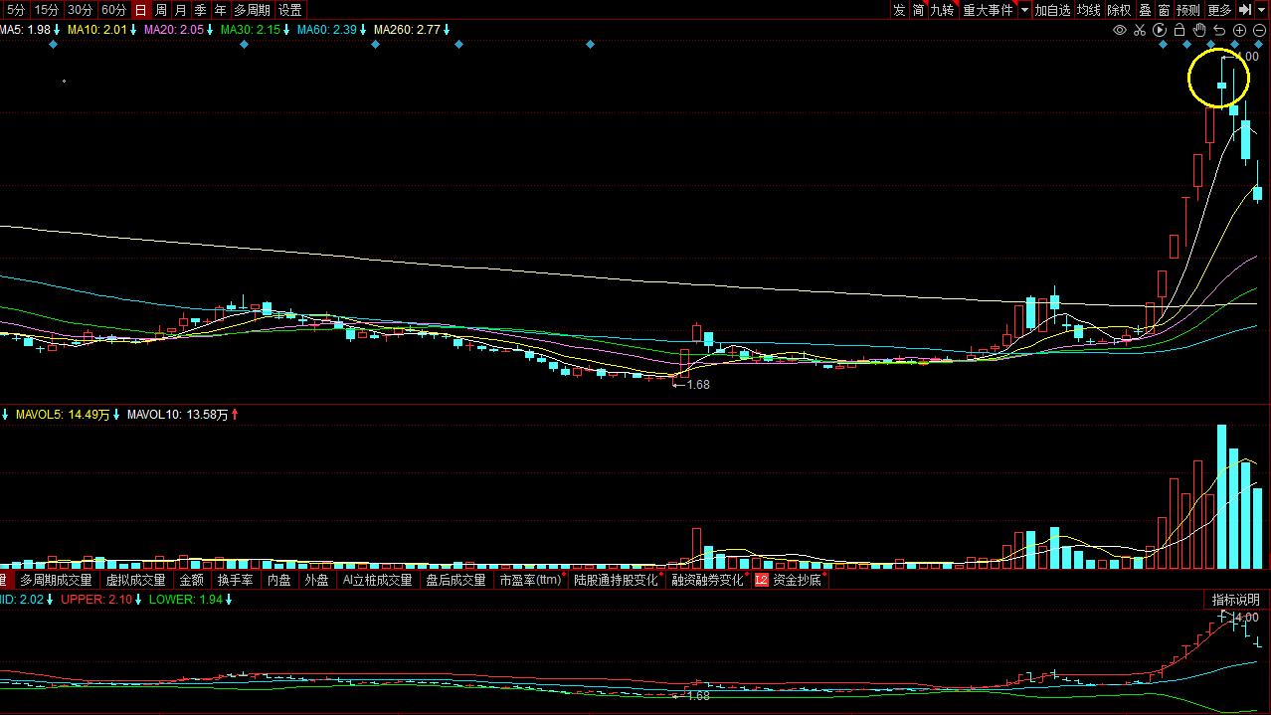
Task: Zoom in with the plus icon
Action: click(1239, 30)
